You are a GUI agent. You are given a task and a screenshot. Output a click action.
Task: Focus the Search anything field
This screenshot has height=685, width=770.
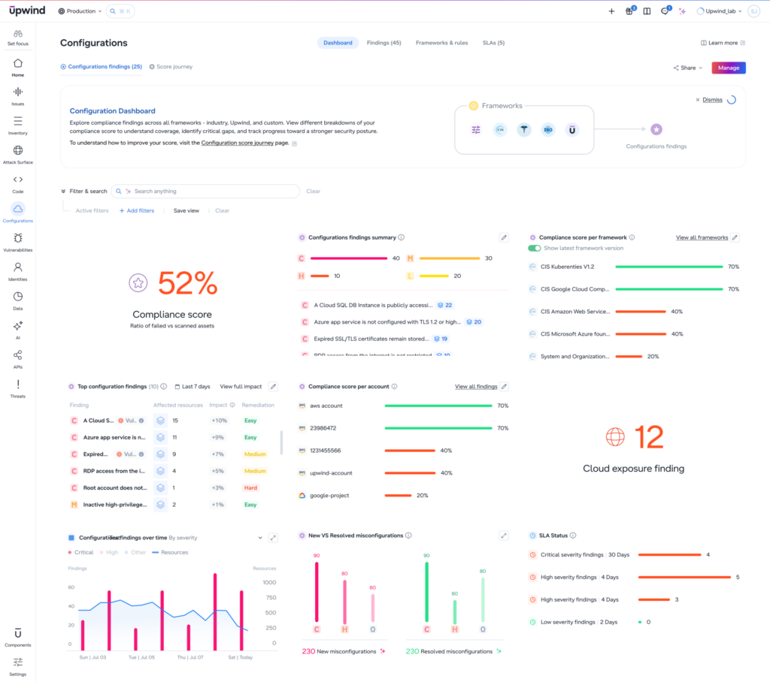coord(205,192)
